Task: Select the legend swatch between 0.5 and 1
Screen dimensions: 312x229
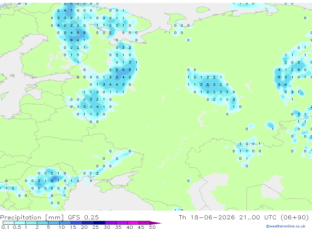Action: pos(20,223)
